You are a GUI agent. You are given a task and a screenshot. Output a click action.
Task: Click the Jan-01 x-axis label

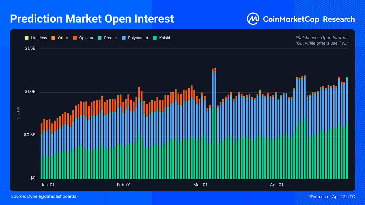point(48,185)
